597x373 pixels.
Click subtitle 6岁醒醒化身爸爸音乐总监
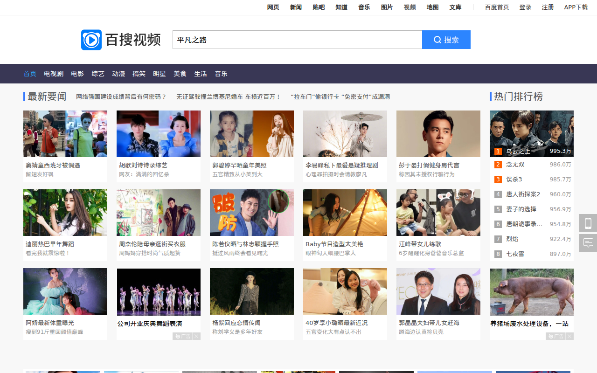click(x=431, y=253)
